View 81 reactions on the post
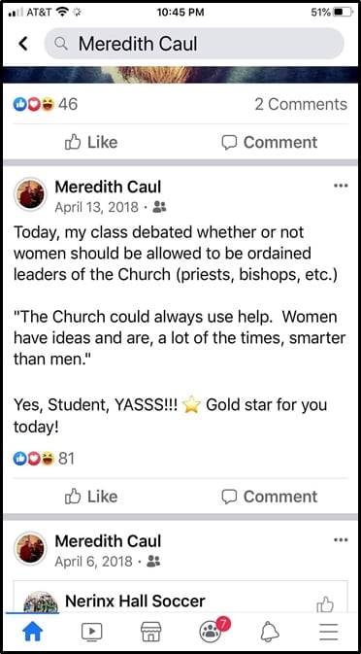Screen dimensions: 361x654 pyautogui.click(x=44, y=459)
